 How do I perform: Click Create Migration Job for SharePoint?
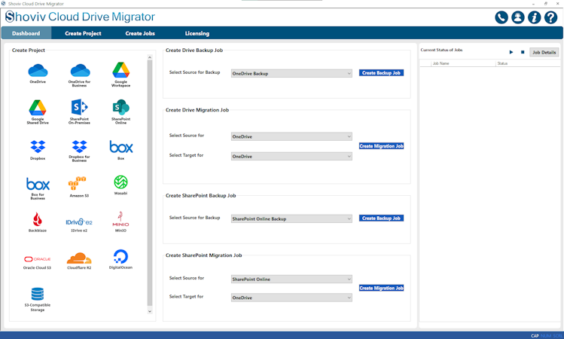(x=381, y=288)
